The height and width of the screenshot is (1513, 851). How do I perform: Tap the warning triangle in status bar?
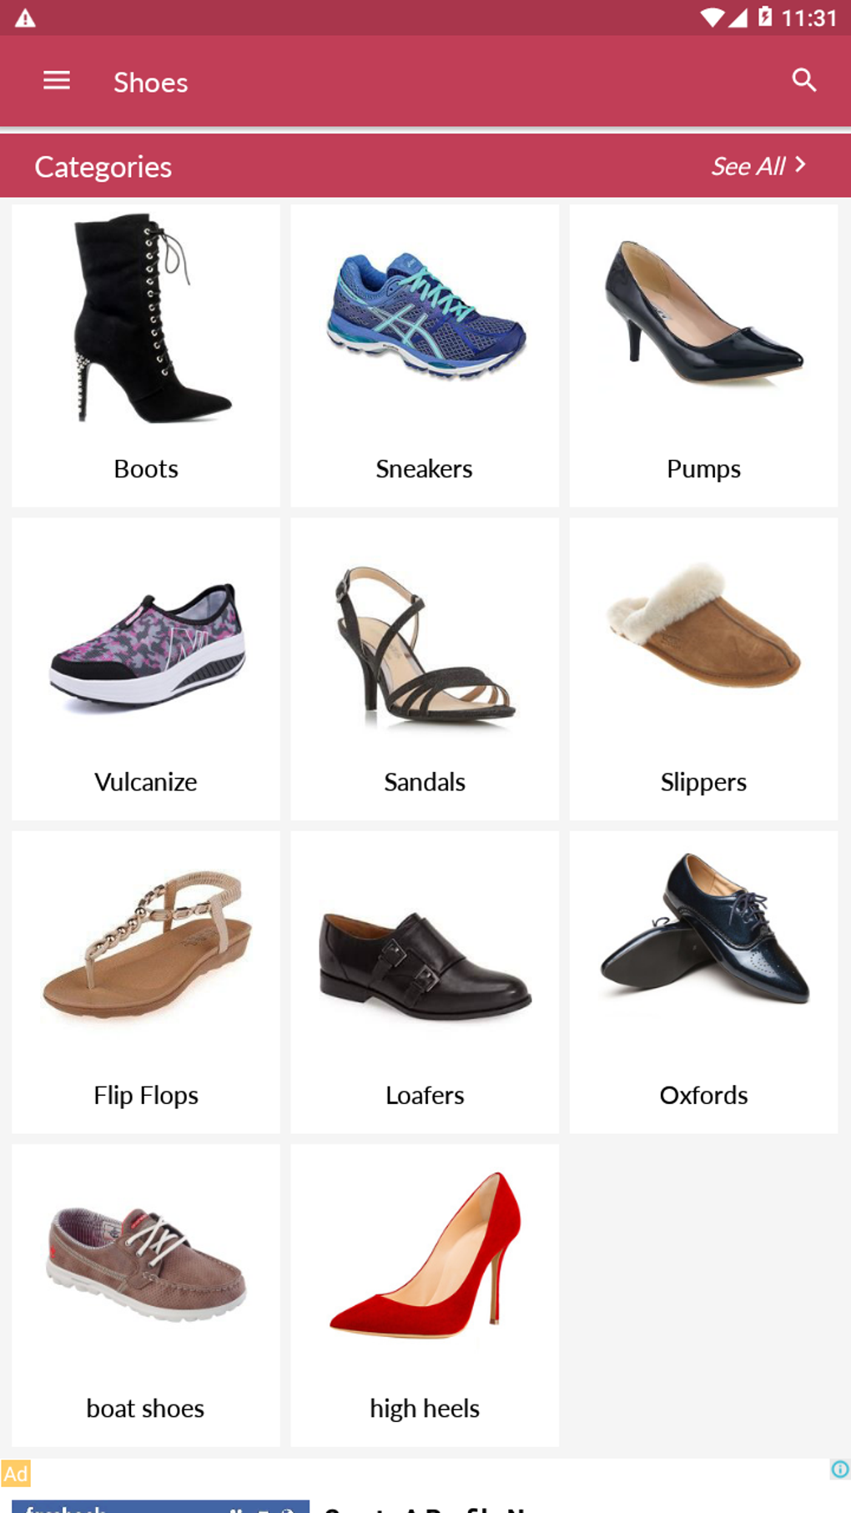tap(25, 18)
